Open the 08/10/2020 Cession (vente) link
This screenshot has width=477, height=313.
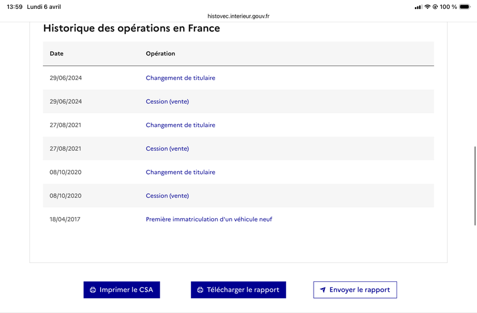(167, 196)
